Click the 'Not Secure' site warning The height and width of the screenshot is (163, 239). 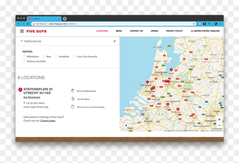tap(40, 24)
